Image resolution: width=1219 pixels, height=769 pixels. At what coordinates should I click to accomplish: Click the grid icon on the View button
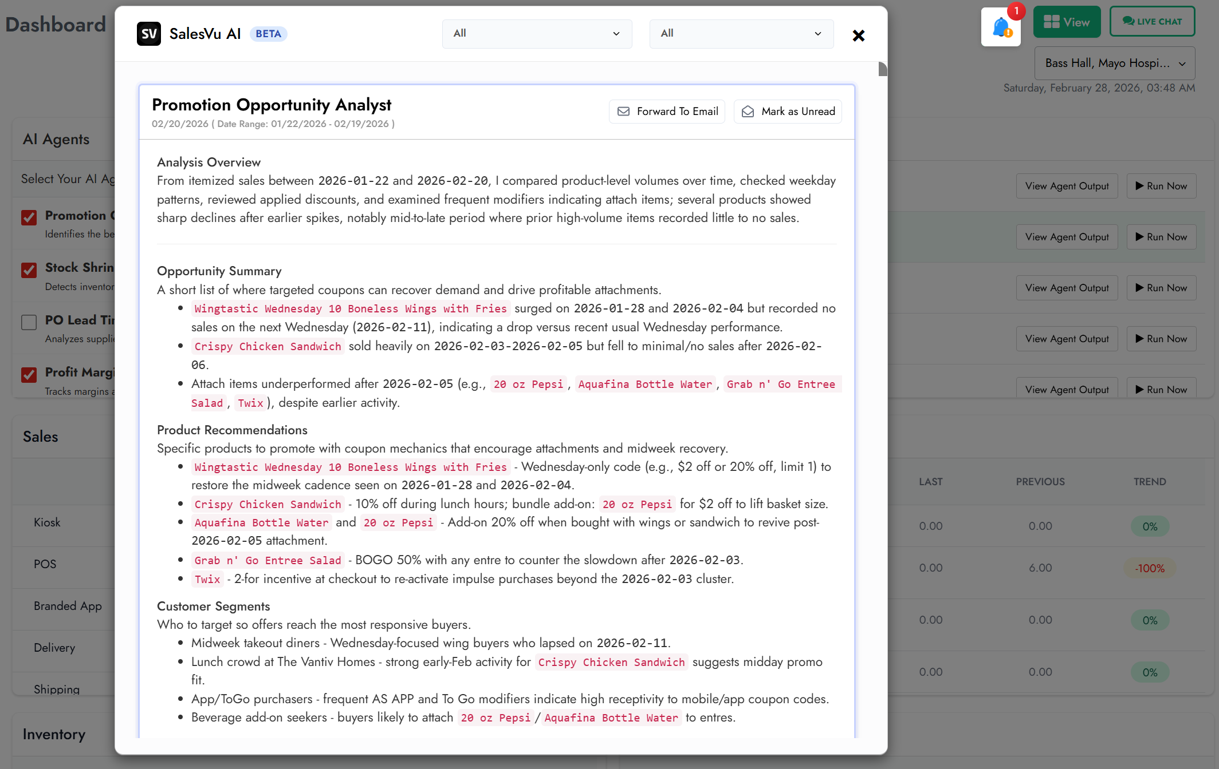click(1051, 22)
